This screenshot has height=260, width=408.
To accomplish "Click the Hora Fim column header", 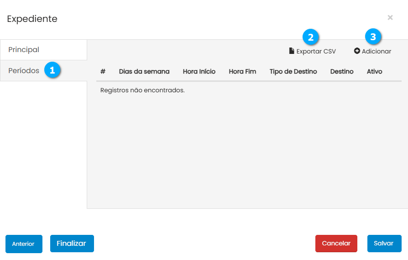I will pos(242,72).
